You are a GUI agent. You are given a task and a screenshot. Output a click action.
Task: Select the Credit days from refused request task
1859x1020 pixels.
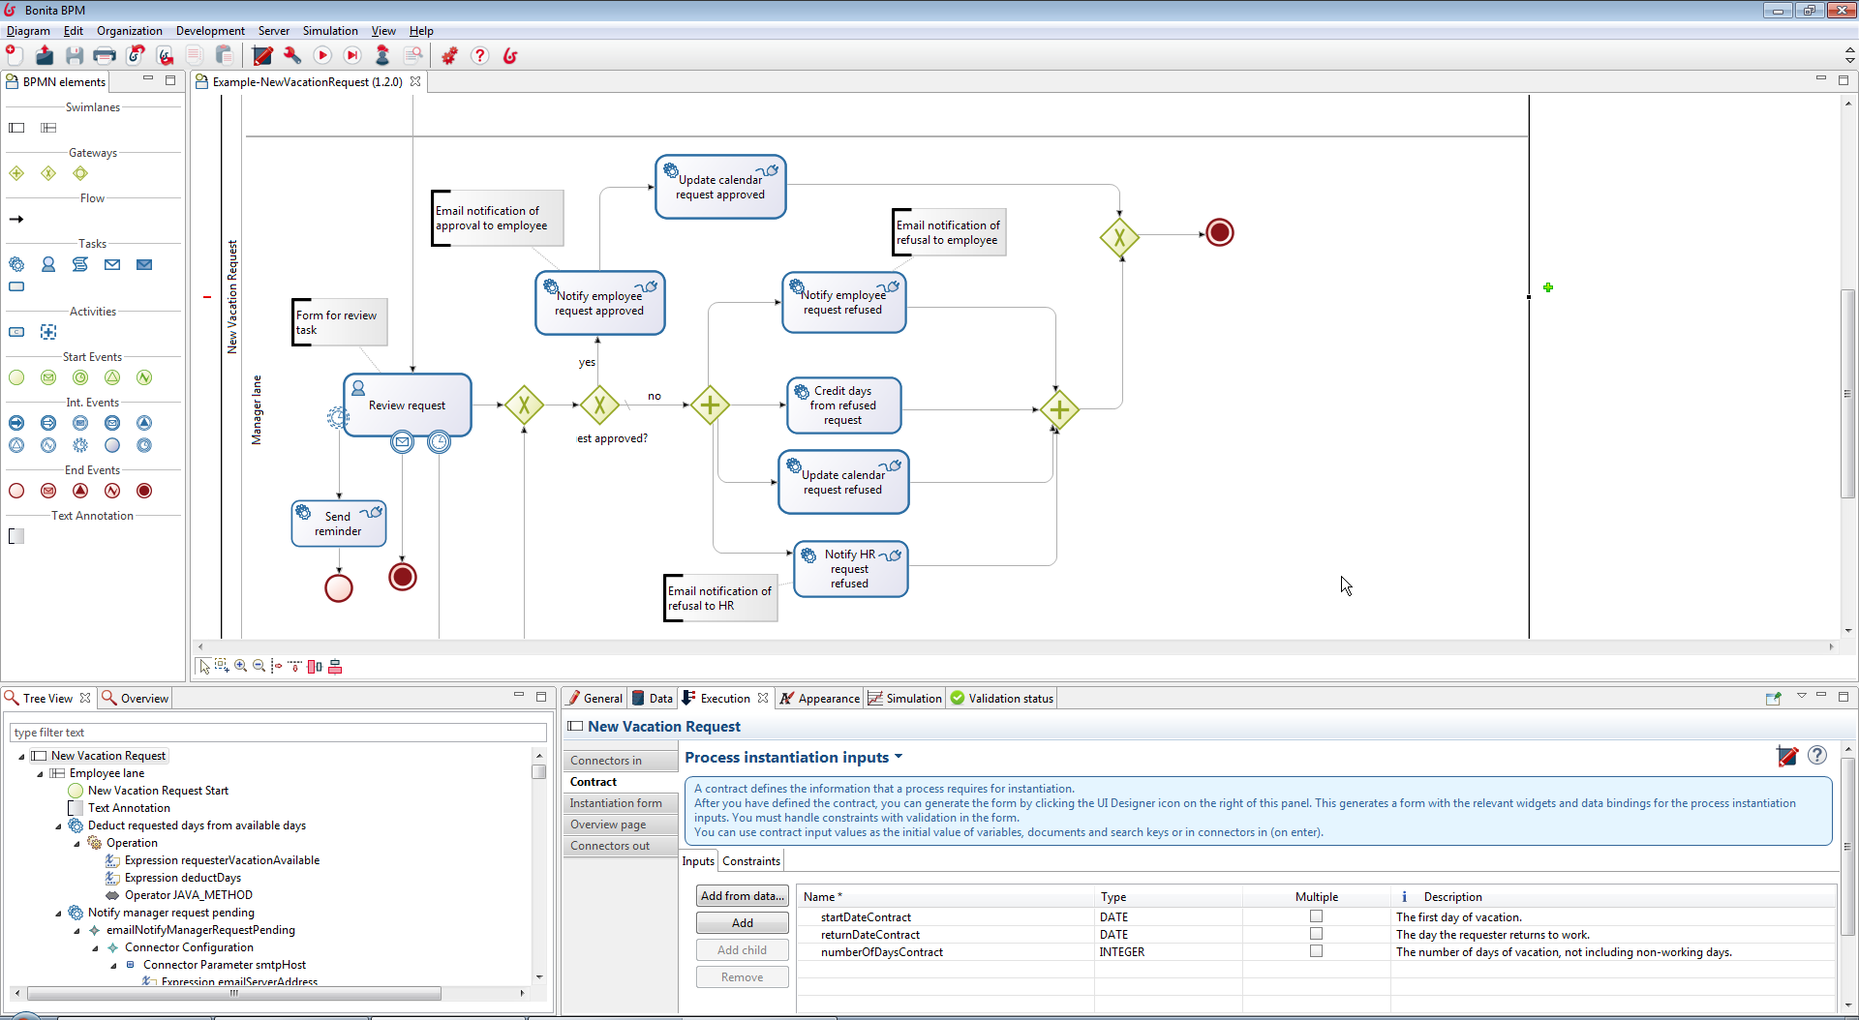tap(843, 405)
